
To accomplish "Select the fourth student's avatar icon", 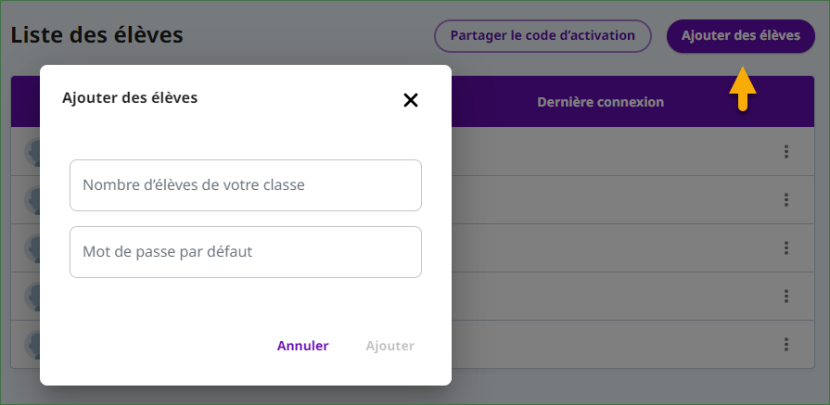I will pyautogui.click(x=32, y=297).
